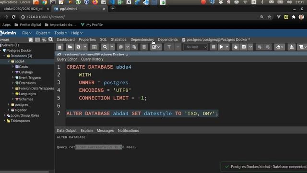Click the Explain Analyze icon
Viewport: 307px width, 173px height.
tap(244, 47)
